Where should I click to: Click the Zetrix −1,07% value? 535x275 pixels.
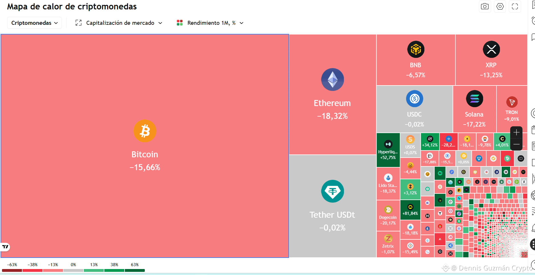click(388, 252)
